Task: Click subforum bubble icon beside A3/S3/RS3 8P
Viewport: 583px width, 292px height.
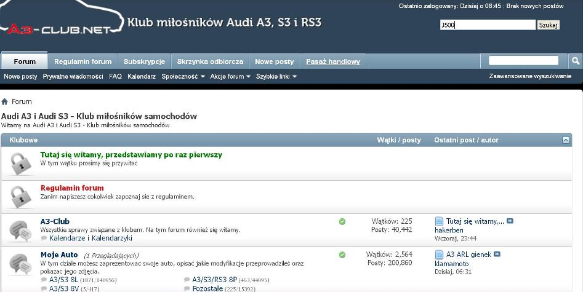Action: tap(187, 280)
